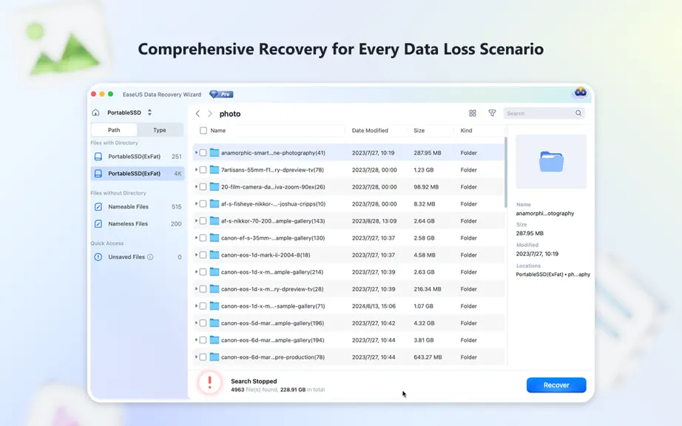The height and width of the screenshot is (426, 682).
Task: Sort by Size column header
Action: pyautogui.click(x=419, y=130)
